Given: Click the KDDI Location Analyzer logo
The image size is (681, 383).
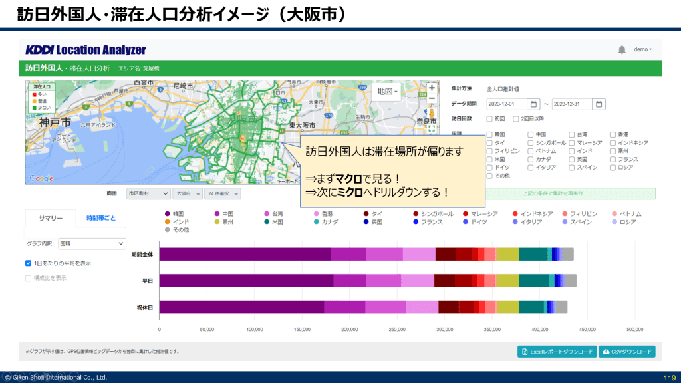Looking at the screenshot, I should pos(86,50).
